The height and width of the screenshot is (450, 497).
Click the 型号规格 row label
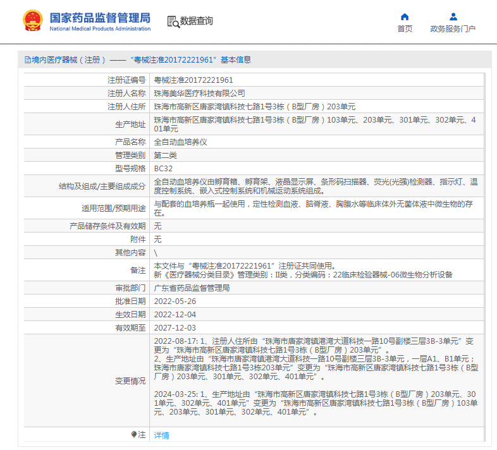coord(130,169)
